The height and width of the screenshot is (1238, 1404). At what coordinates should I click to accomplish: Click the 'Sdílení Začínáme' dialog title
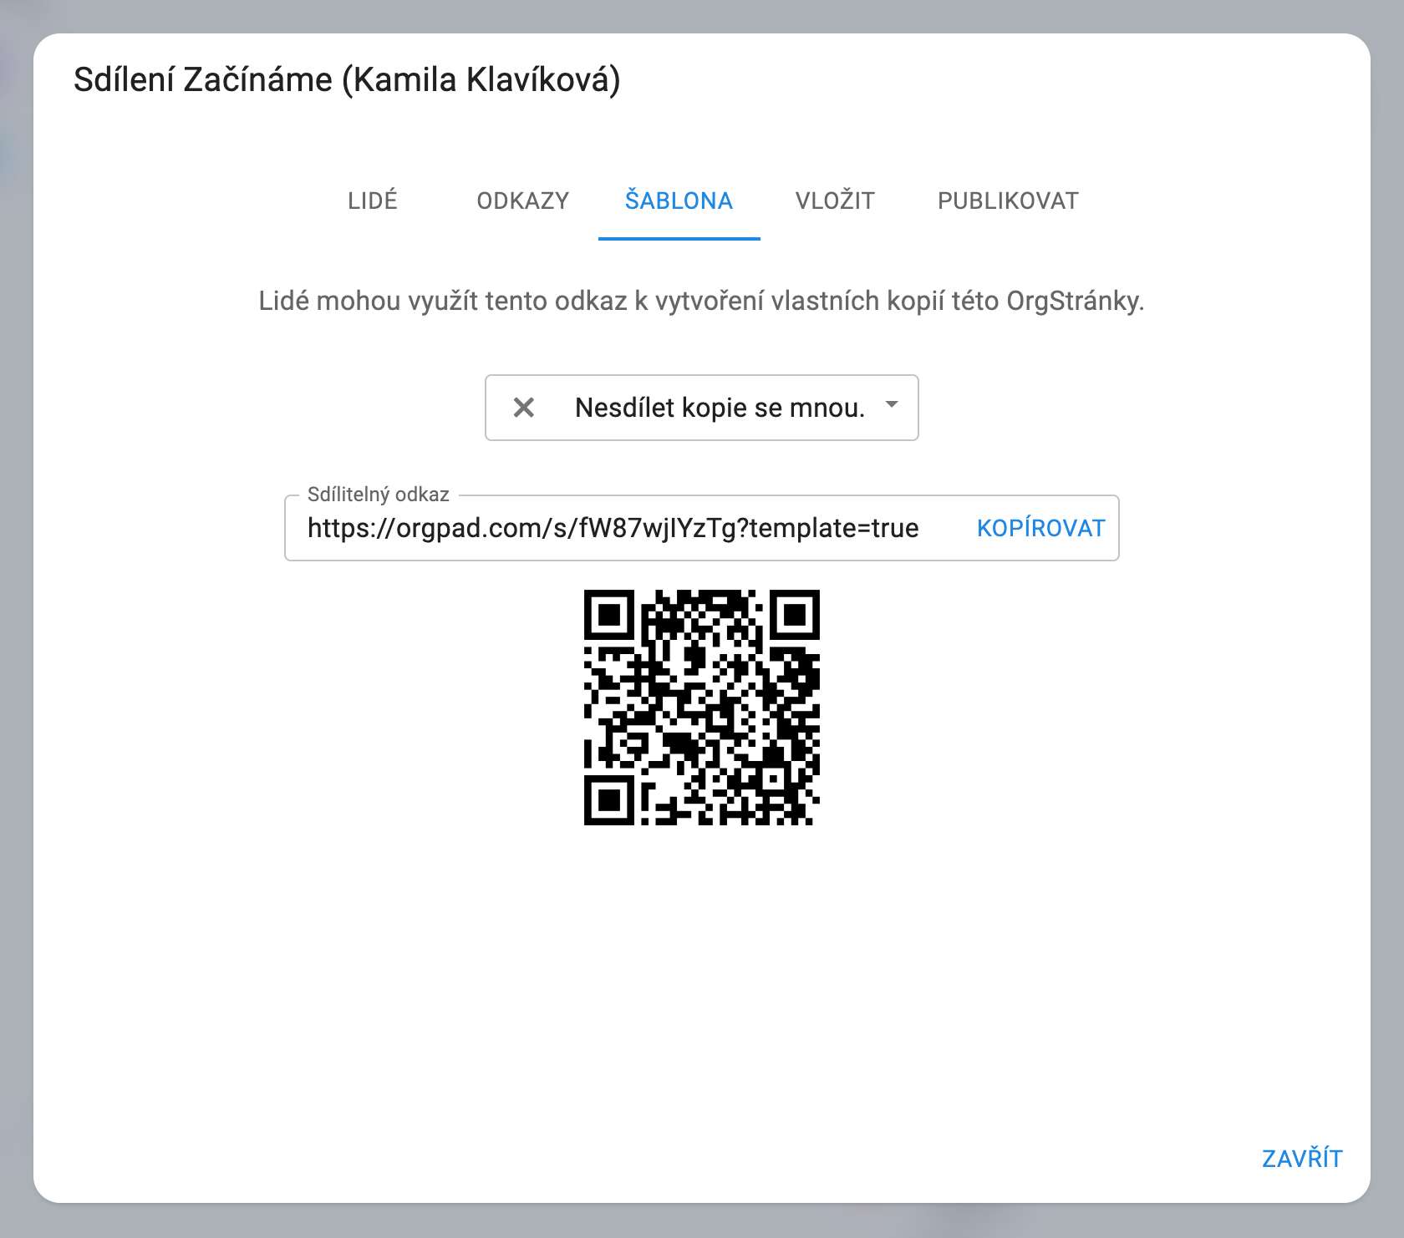coord(203,80)
